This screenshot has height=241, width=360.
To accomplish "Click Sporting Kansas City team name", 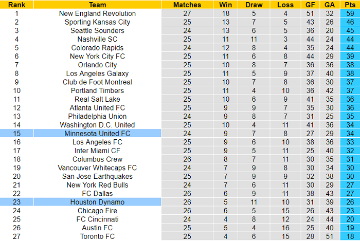I will click(x=97, y=22).
